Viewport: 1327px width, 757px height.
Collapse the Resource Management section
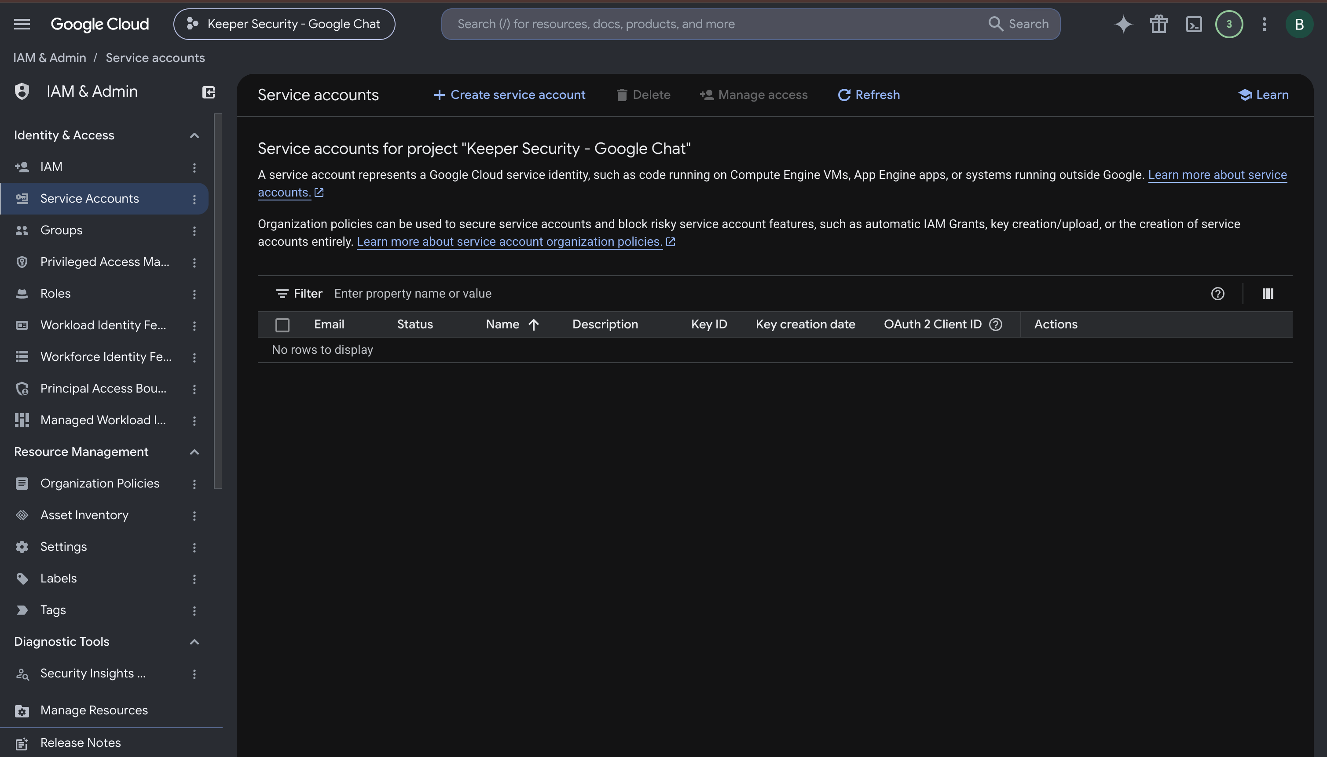point(194,452)
